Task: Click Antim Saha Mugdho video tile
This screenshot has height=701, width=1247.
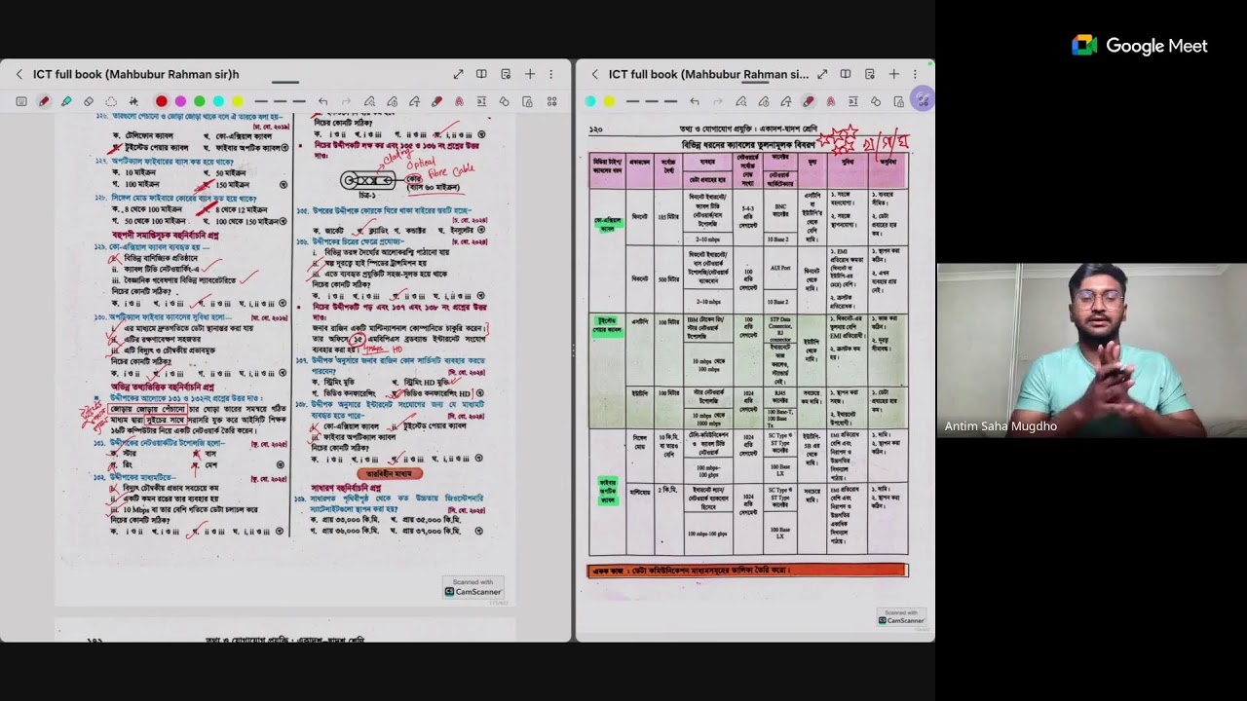Action: (1092, 350)
